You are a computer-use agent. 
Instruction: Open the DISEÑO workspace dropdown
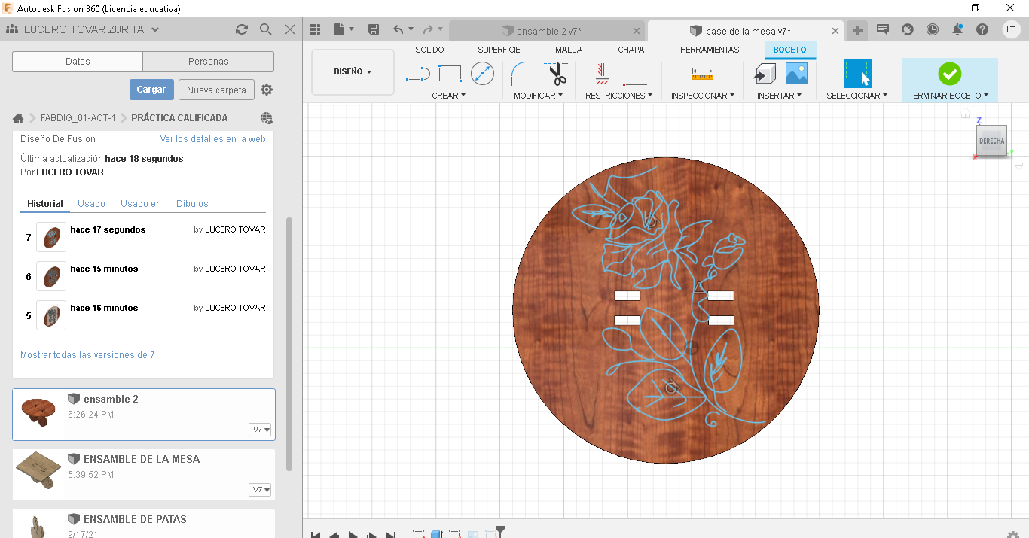pyautogui.click(x=353, y=72)
